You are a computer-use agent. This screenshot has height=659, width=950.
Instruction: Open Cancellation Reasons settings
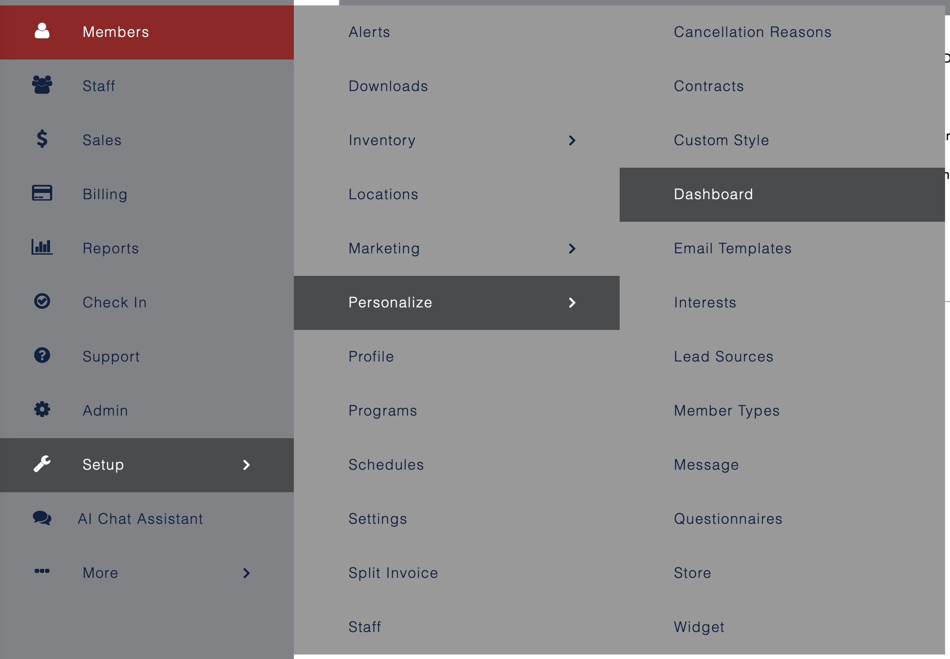click(752, 32)
